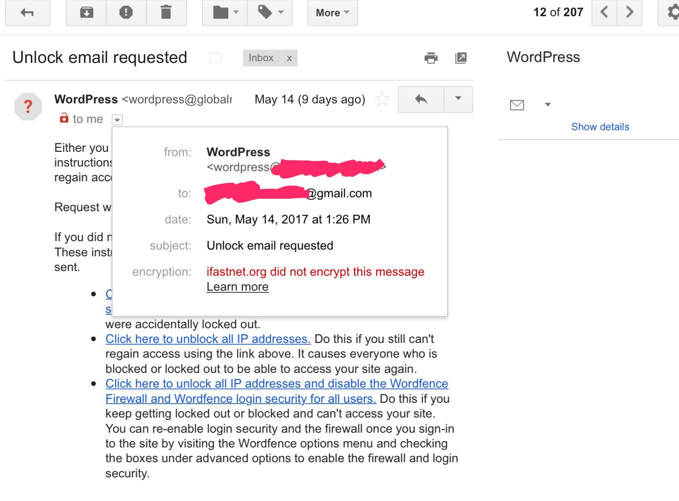Go to the newer conversation arrow
The height and width of the screenshot is (501, 679).
coord(604,12)
